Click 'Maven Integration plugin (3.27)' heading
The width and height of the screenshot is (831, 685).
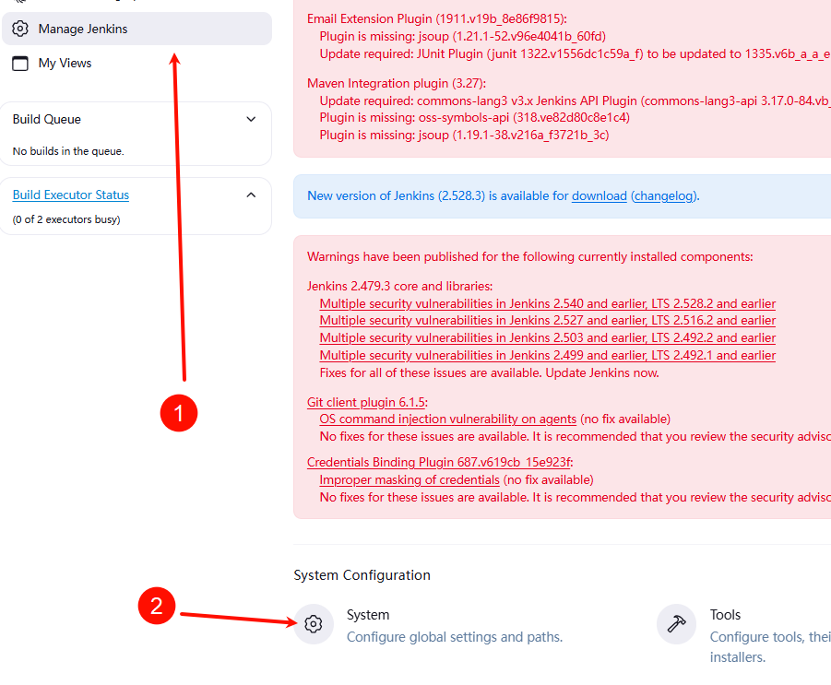[x=397, y=83]
